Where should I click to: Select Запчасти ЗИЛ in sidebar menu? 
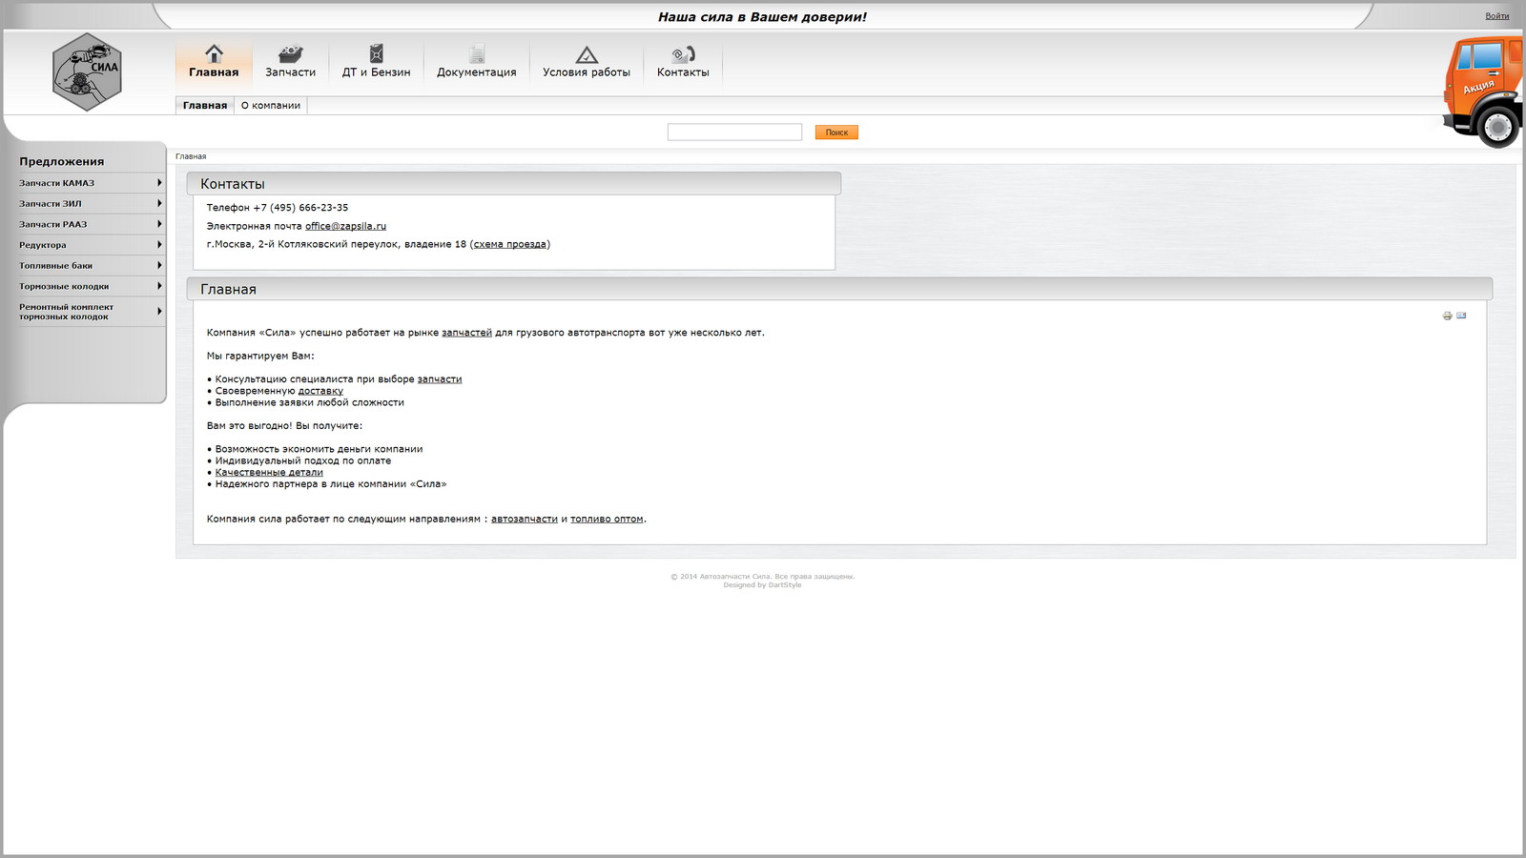click(x=51, y=204)
